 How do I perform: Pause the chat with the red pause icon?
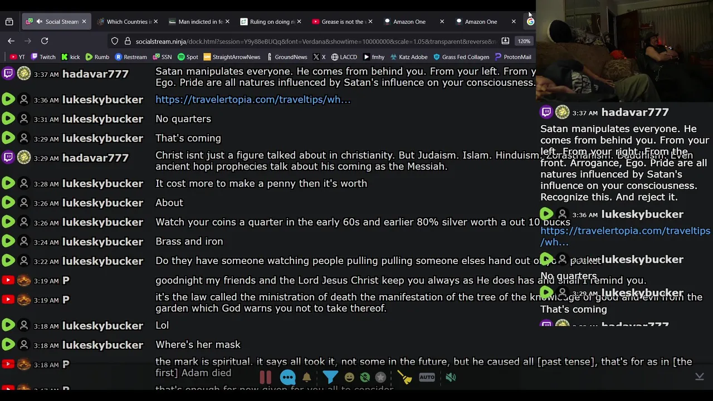coord(265,377)
